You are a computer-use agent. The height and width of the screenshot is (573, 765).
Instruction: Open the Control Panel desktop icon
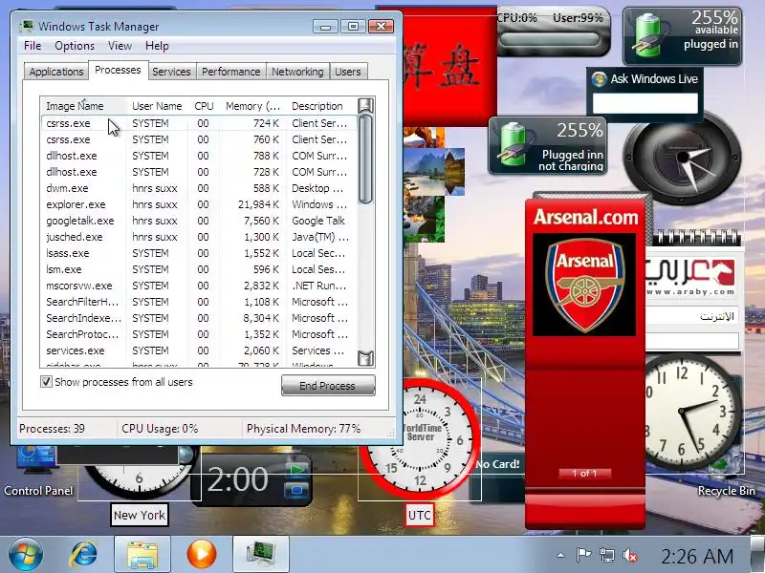coord(38,470)
